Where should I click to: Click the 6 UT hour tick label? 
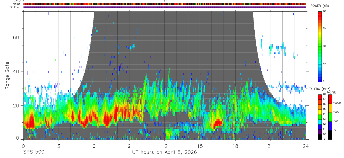pyautogui.click(x=94, y=145)
